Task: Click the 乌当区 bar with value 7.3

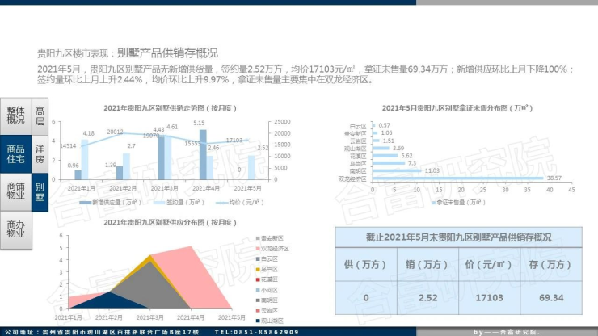Action: pos(389,163)
